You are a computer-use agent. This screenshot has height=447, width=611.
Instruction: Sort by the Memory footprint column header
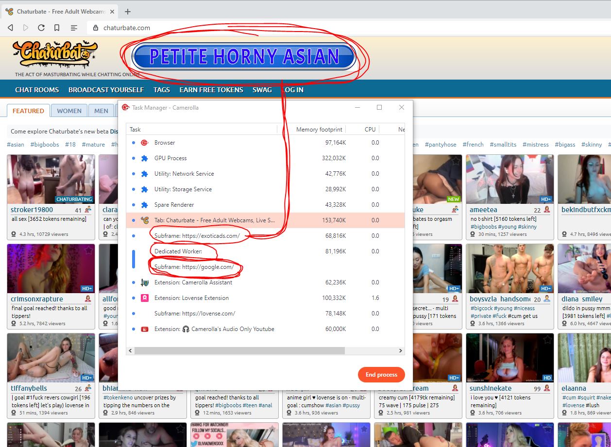[x=312, y=130]
